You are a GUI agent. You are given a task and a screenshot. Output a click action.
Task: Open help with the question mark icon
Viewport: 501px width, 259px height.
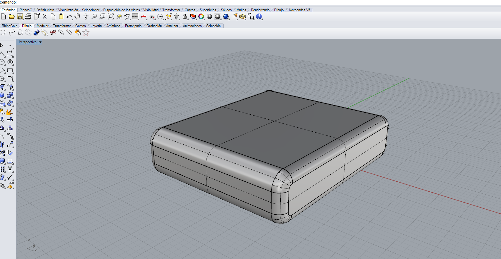coord(259,17)
